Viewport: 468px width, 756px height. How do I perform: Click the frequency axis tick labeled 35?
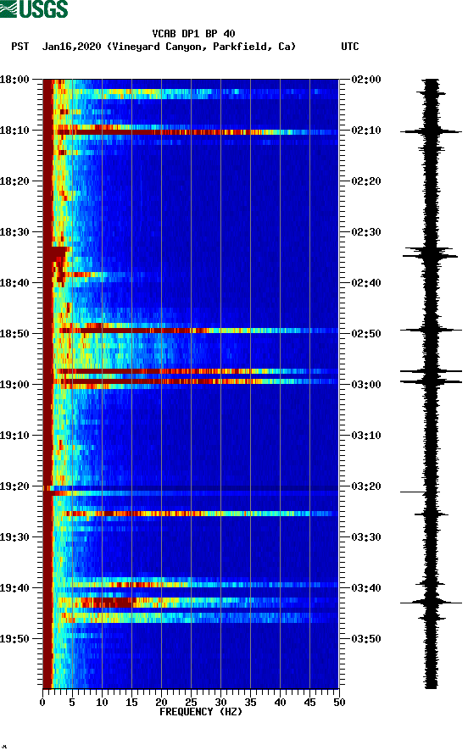(x=250, y=703)
